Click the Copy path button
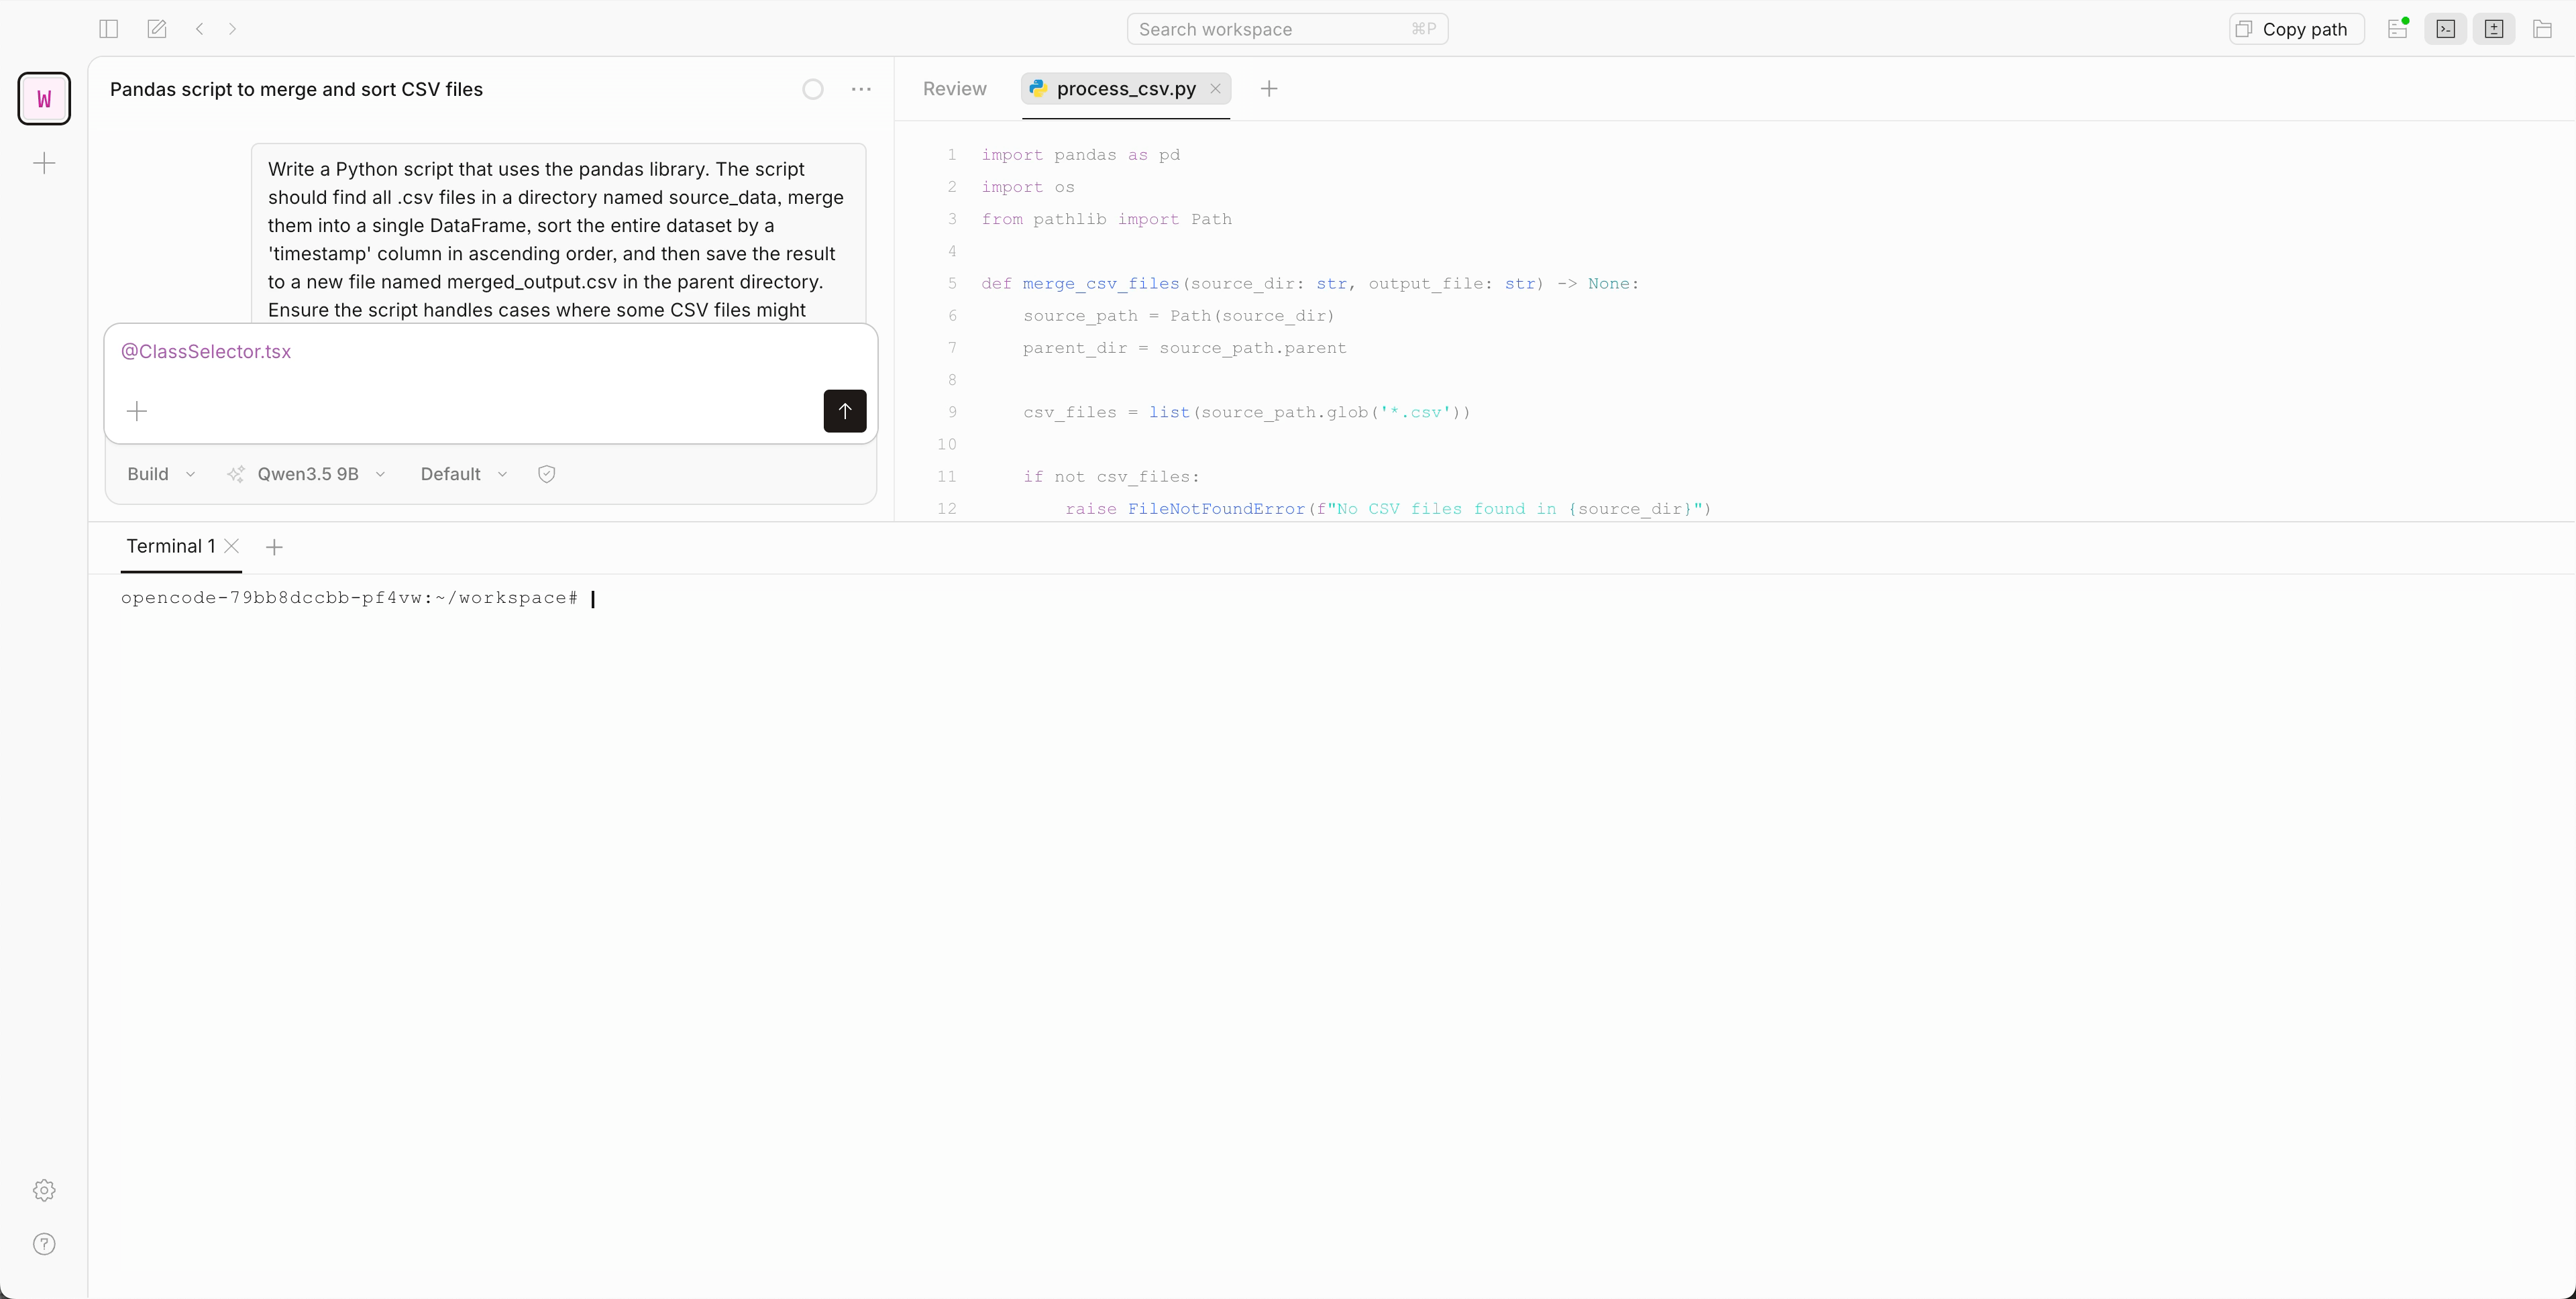Viewport: 2576px width, 1299px height. [2294, 29]
